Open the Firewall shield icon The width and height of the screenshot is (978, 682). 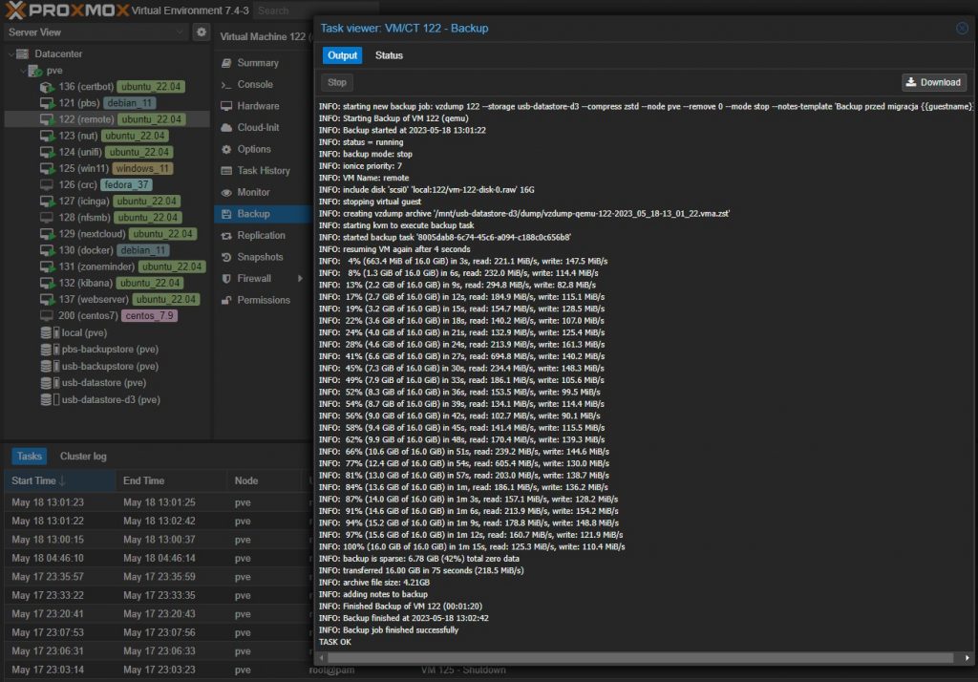coord(226,279)
